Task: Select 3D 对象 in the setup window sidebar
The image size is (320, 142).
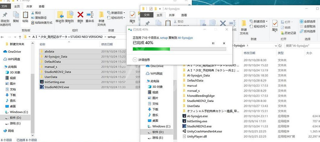Action: click(13, 72)
